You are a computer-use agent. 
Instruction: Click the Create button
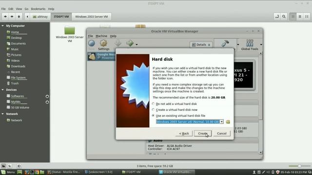(x=203, y=134)
